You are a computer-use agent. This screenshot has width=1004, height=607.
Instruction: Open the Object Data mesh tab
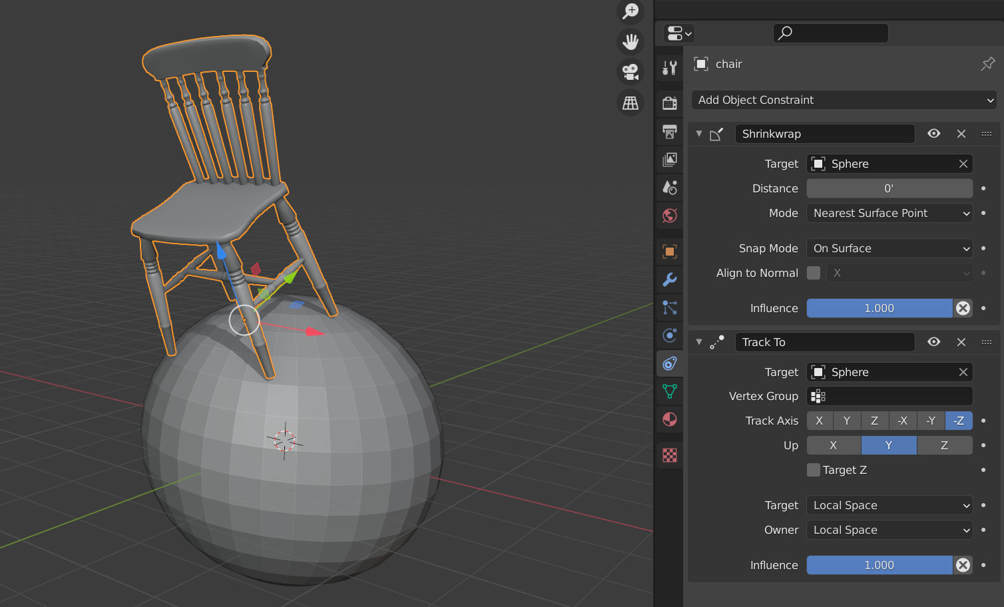[670, 391]
